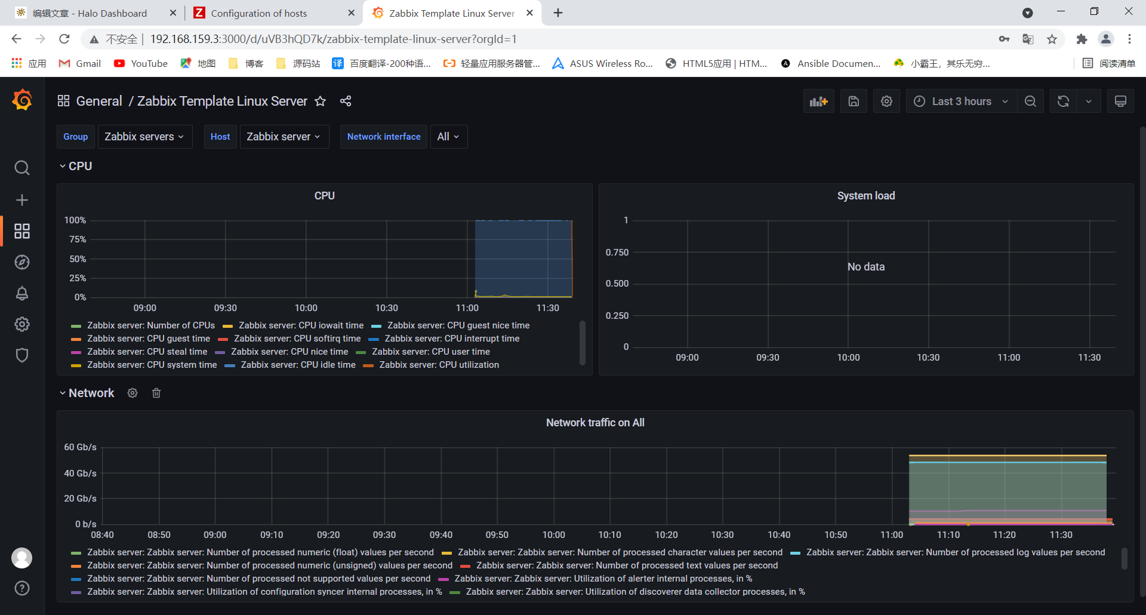Open Alerting bell icon

pyautogui.click(x=22, y=293)
